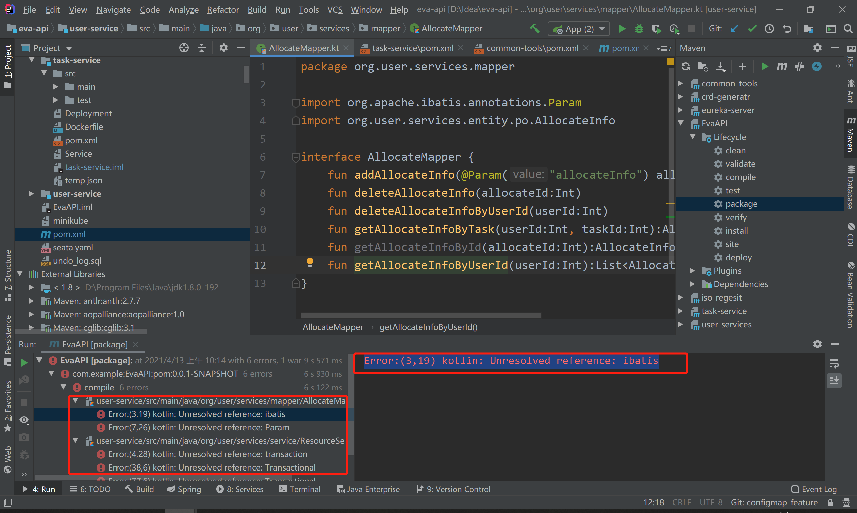This screenshot has height=513, width=857.
Task: Click the Debug bug icon for App (2)
Action: tap(639, 29)
